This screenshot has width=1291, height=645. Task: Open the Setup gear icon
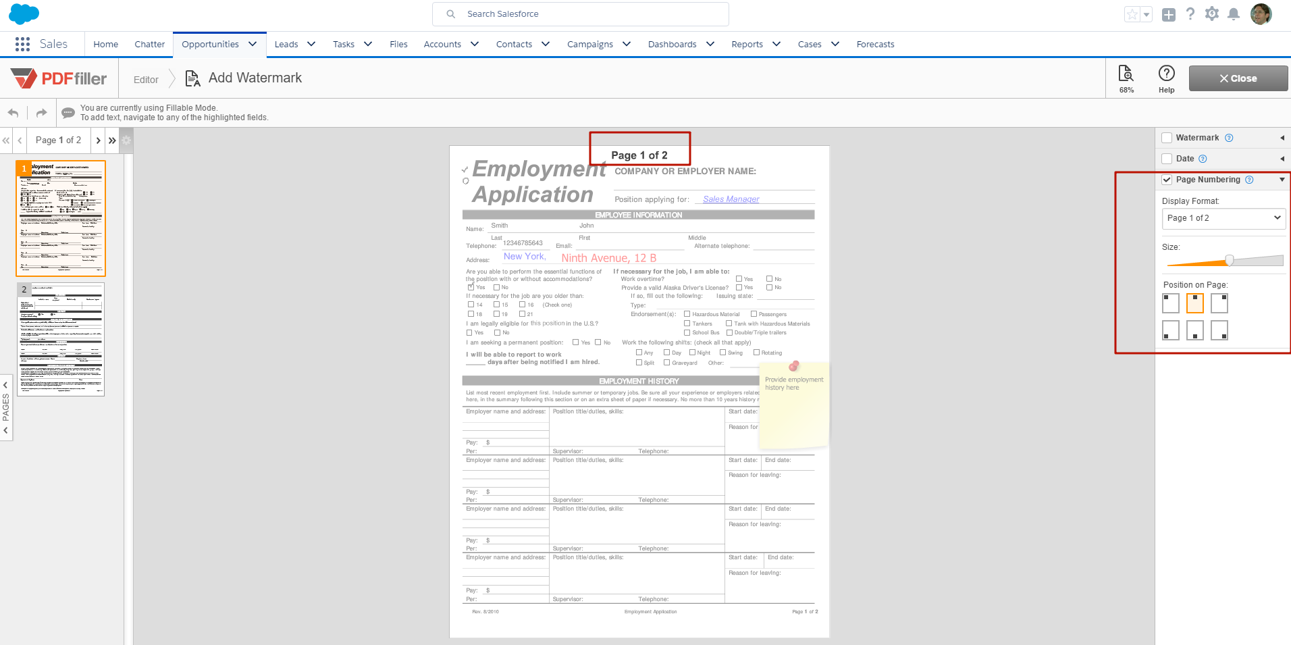[x=1212, y=14]
